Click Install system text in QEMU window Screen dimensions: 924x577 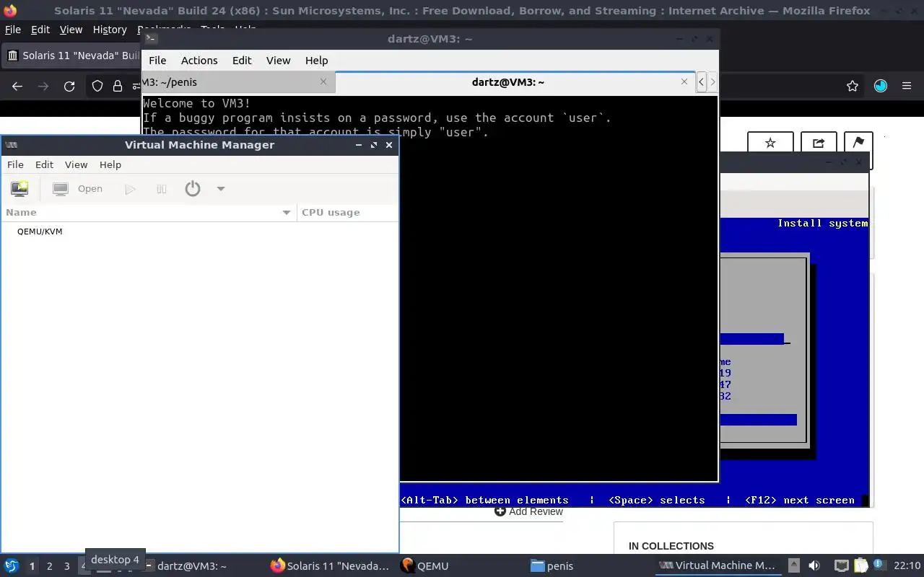click(x=822, y=224)
